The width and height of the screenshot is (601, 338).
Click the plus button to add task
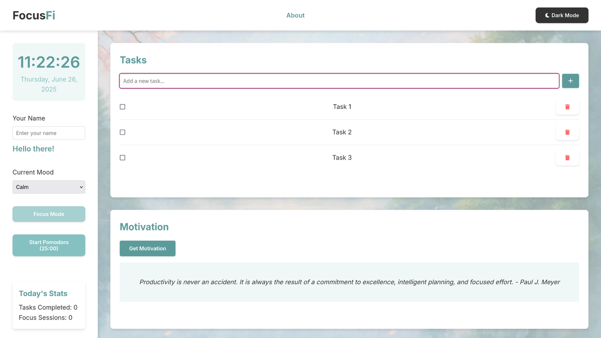(570, 81)
